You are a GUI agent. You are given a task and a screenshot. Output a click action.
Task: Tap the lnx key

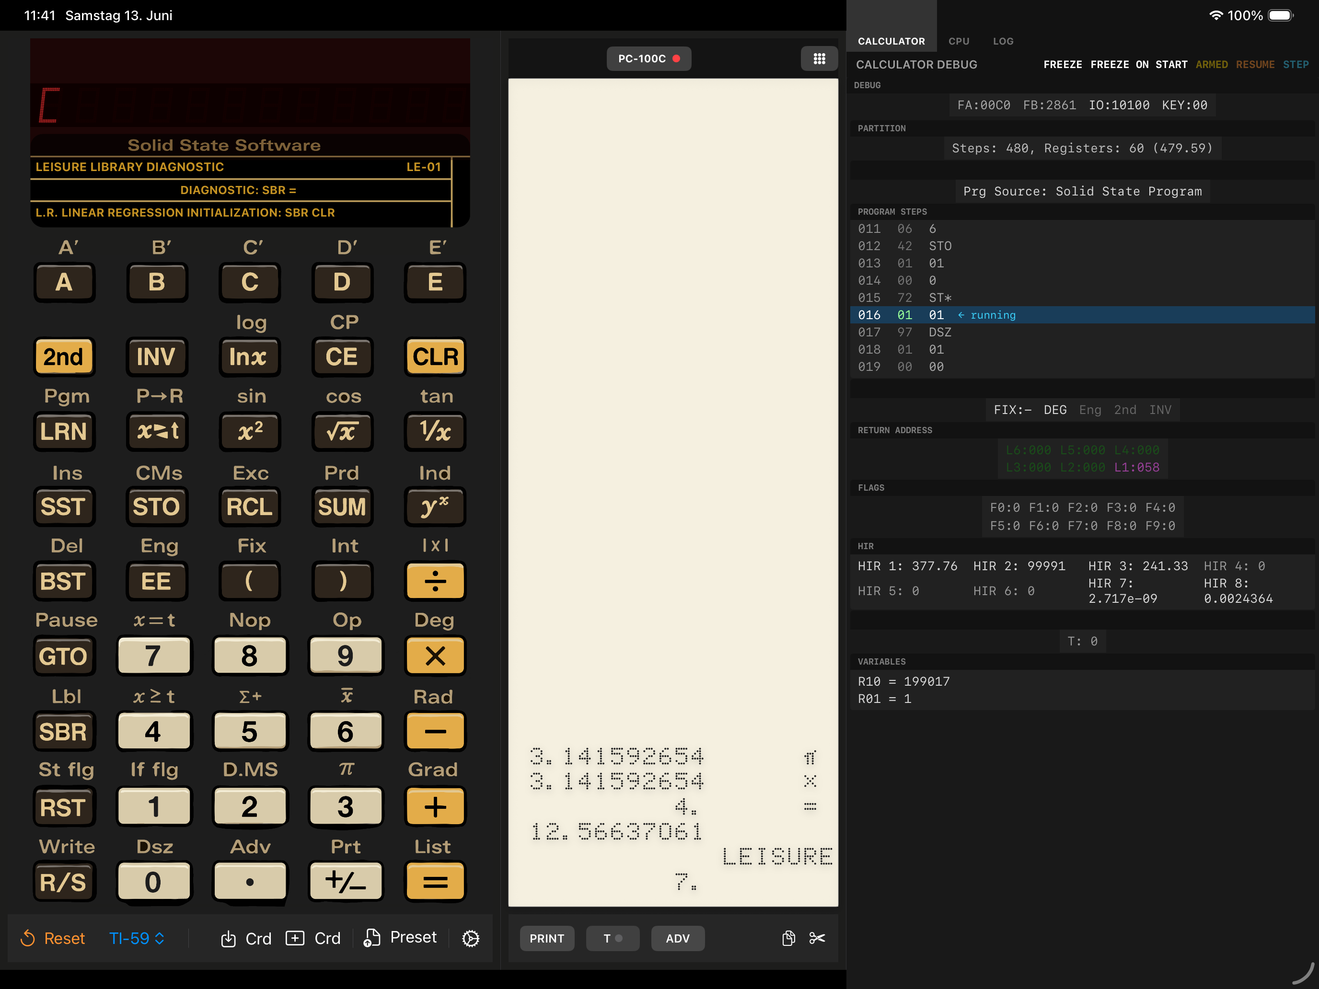click(249, 356)
